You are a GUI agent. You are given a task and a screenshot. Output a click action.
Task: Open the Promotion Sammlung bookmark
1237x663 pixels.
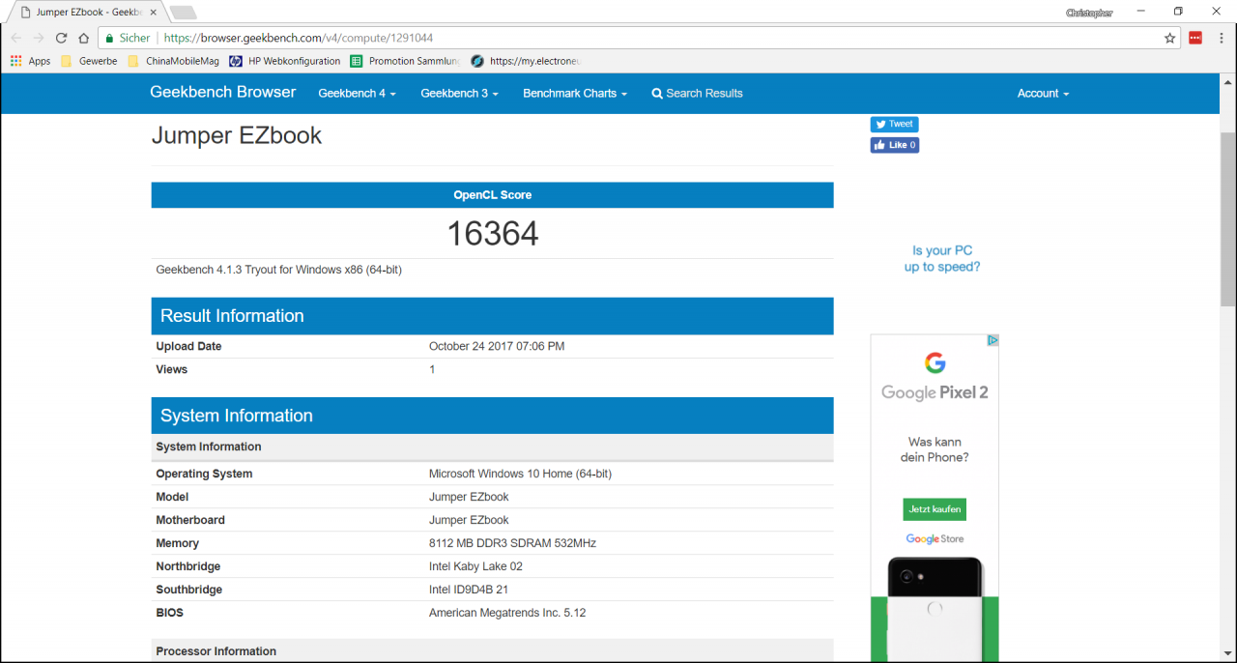406,61
